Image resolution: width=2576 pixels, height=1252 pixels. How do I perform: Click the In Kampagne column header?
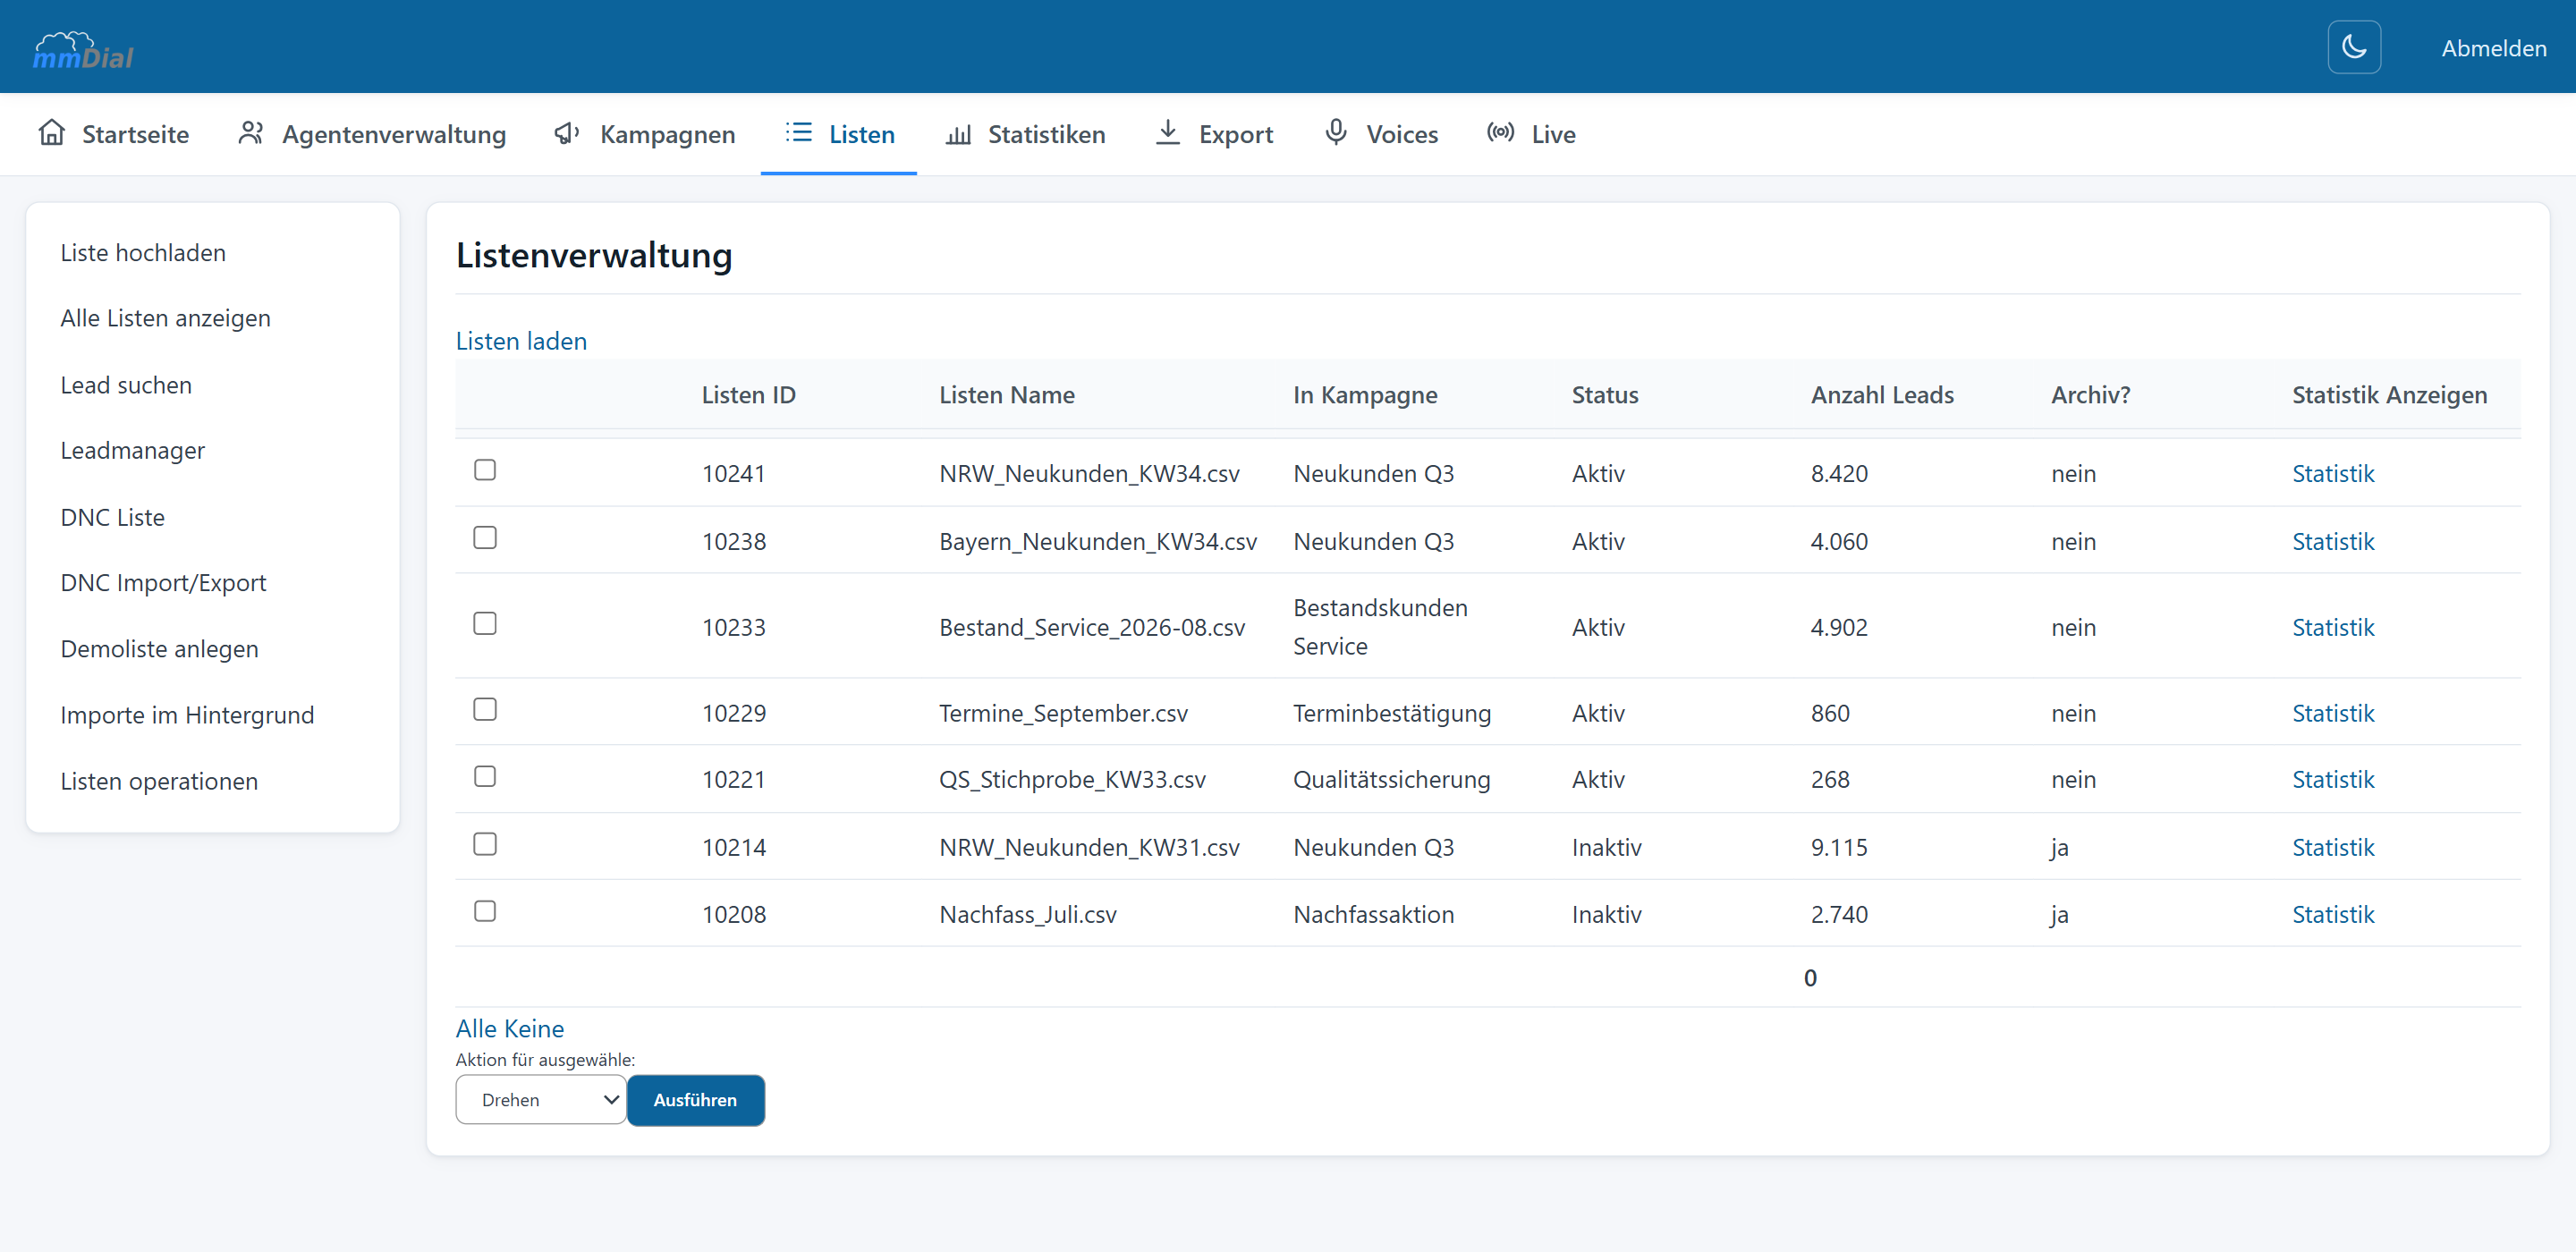click(x=1364, y=395)
